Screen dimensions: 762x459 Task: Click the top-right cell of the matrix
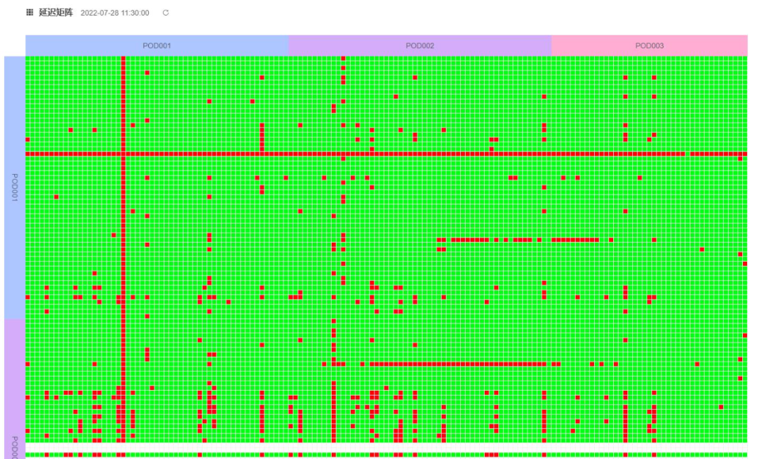coord(744,59)
